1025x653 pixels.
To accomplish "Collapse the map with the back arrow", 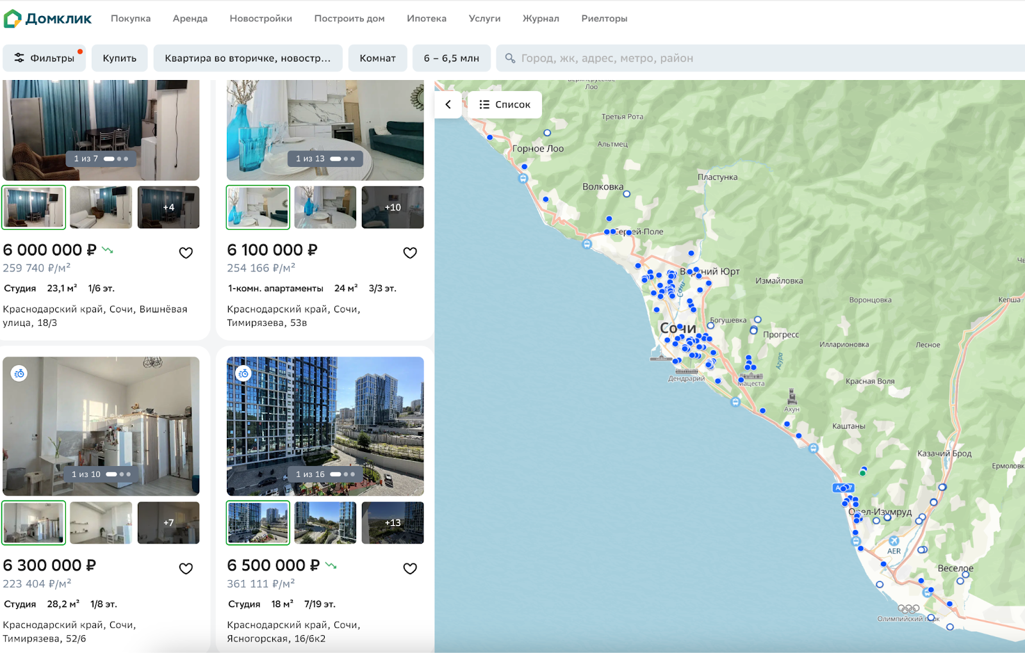I will click(448, 104).
